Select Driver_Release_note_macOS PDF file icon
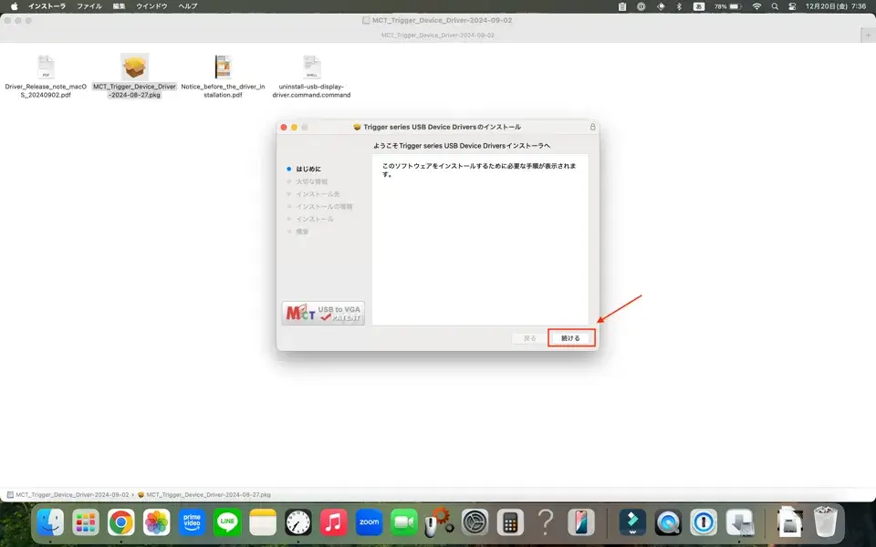 (x=46, y=67)
